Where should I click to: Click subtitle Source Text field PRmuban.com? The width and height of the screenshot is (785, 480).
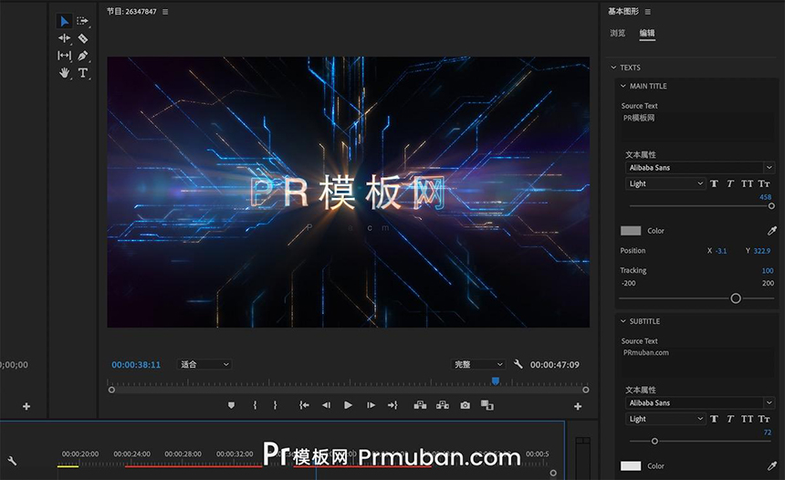[x=698, y=362]
